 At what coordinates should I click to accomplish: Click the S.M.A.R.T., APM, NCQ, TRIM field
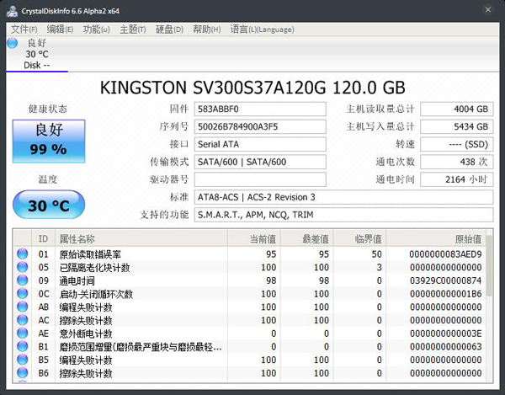343,215
